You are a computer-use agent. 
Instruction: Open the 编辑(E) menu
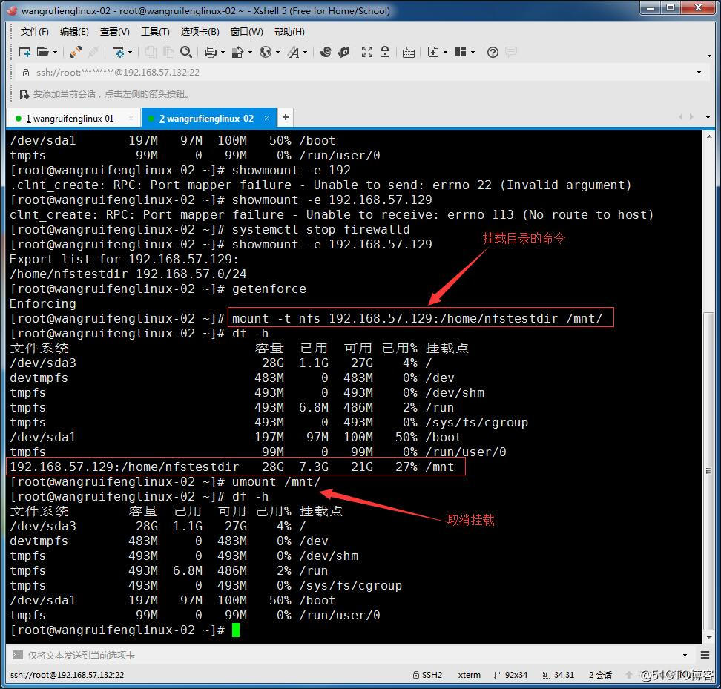click(74, 32)
